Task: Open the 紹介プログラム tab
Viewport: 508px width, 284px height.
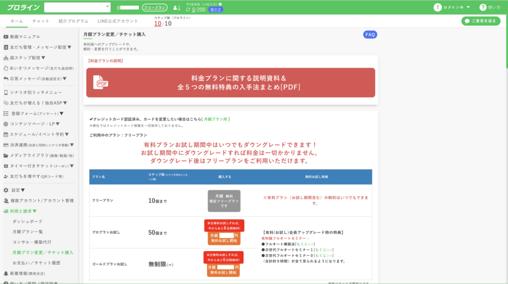Action: click(73, 21)
